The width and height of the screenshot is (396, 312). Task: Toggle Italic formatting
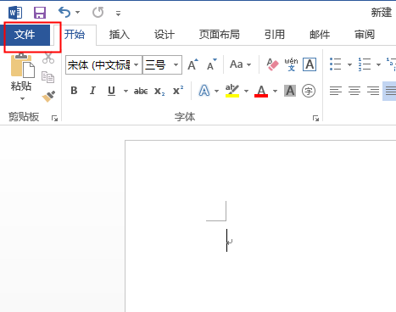coord(92,91)
